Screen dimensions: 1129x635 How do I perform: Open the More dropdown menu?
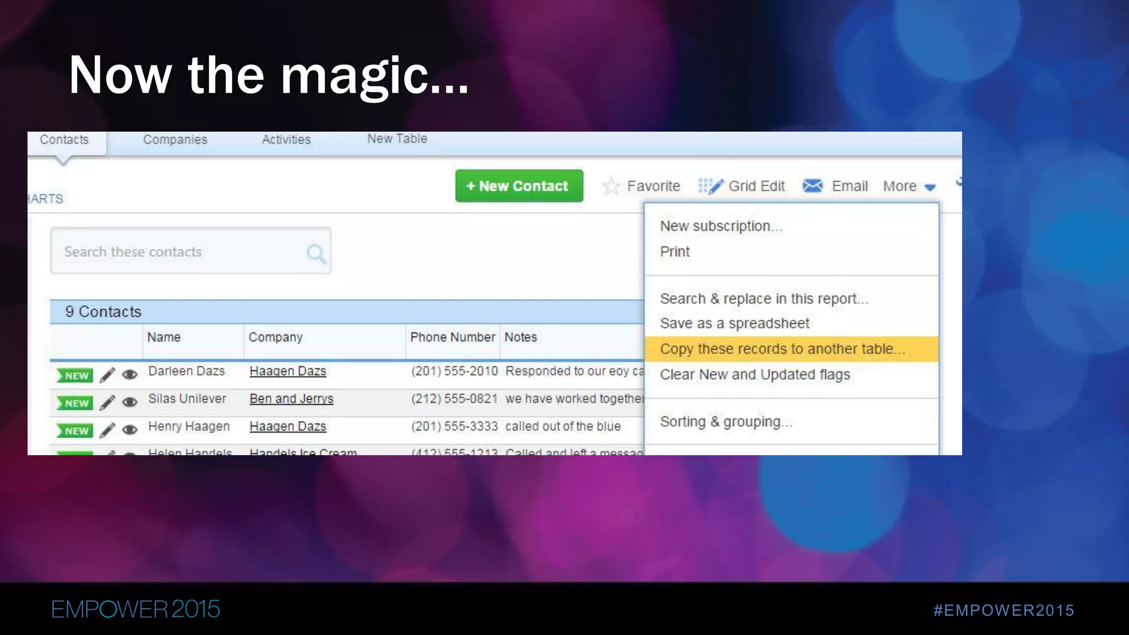click(x=909, y=186)
